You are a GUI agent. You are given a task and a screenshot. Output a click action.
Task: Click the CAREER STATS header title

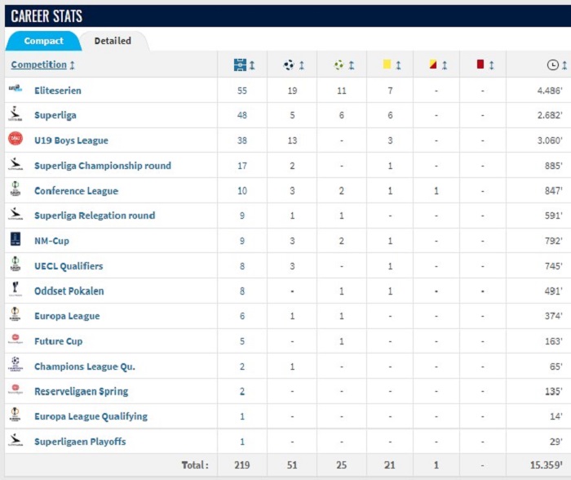46,16
